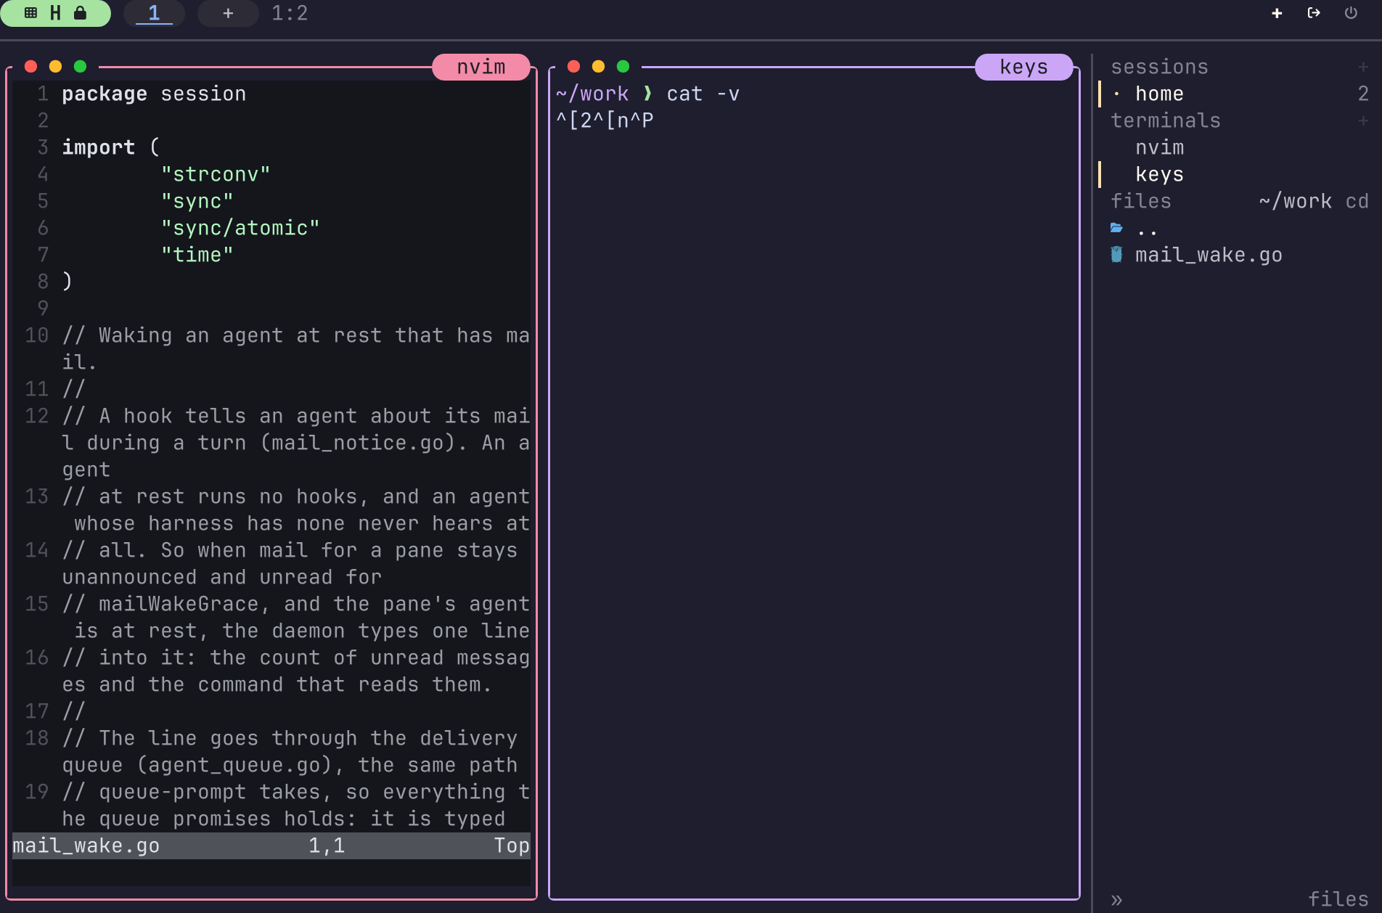The image size is (1382, 913).
Task: Click the ~/work path in files header
Action: (1296, 201)
